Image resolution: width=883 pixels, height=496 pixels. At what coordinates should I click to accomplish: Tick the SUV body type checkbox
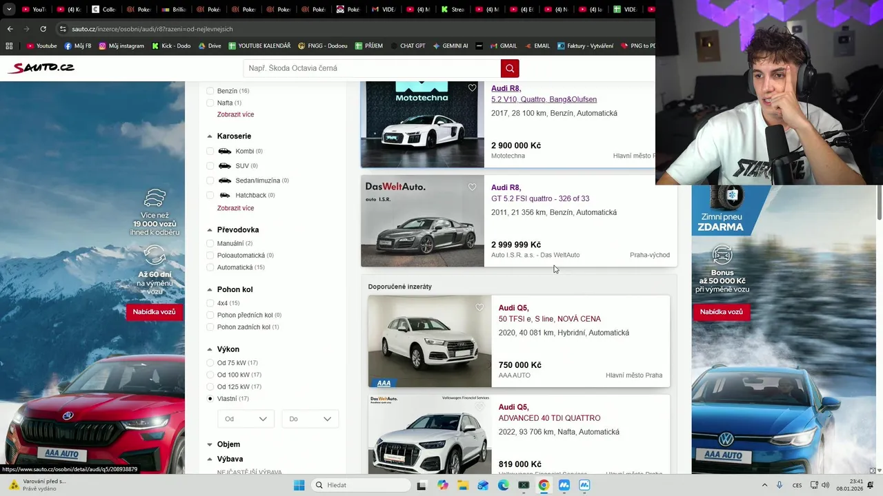[210, 166]
